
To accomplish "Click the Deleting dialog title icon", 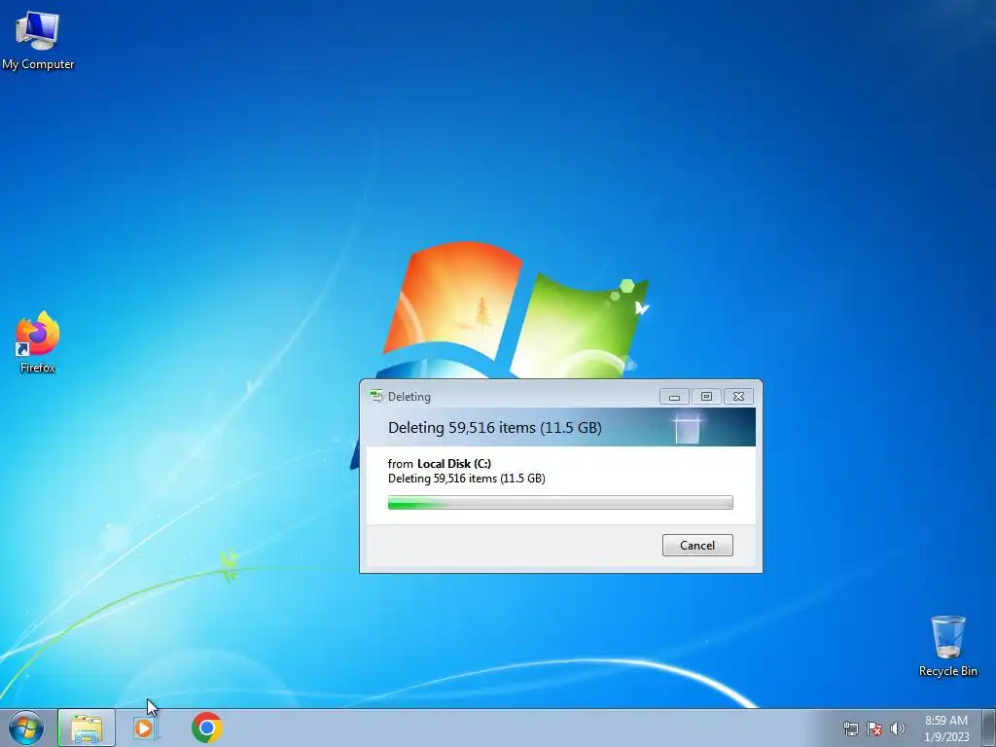I will coord(376,397).
